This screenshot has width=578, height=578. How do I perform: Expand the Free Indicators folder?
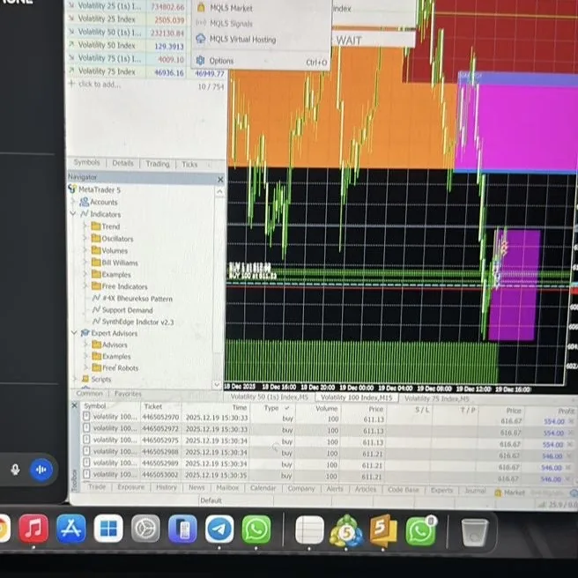(85, 285)
